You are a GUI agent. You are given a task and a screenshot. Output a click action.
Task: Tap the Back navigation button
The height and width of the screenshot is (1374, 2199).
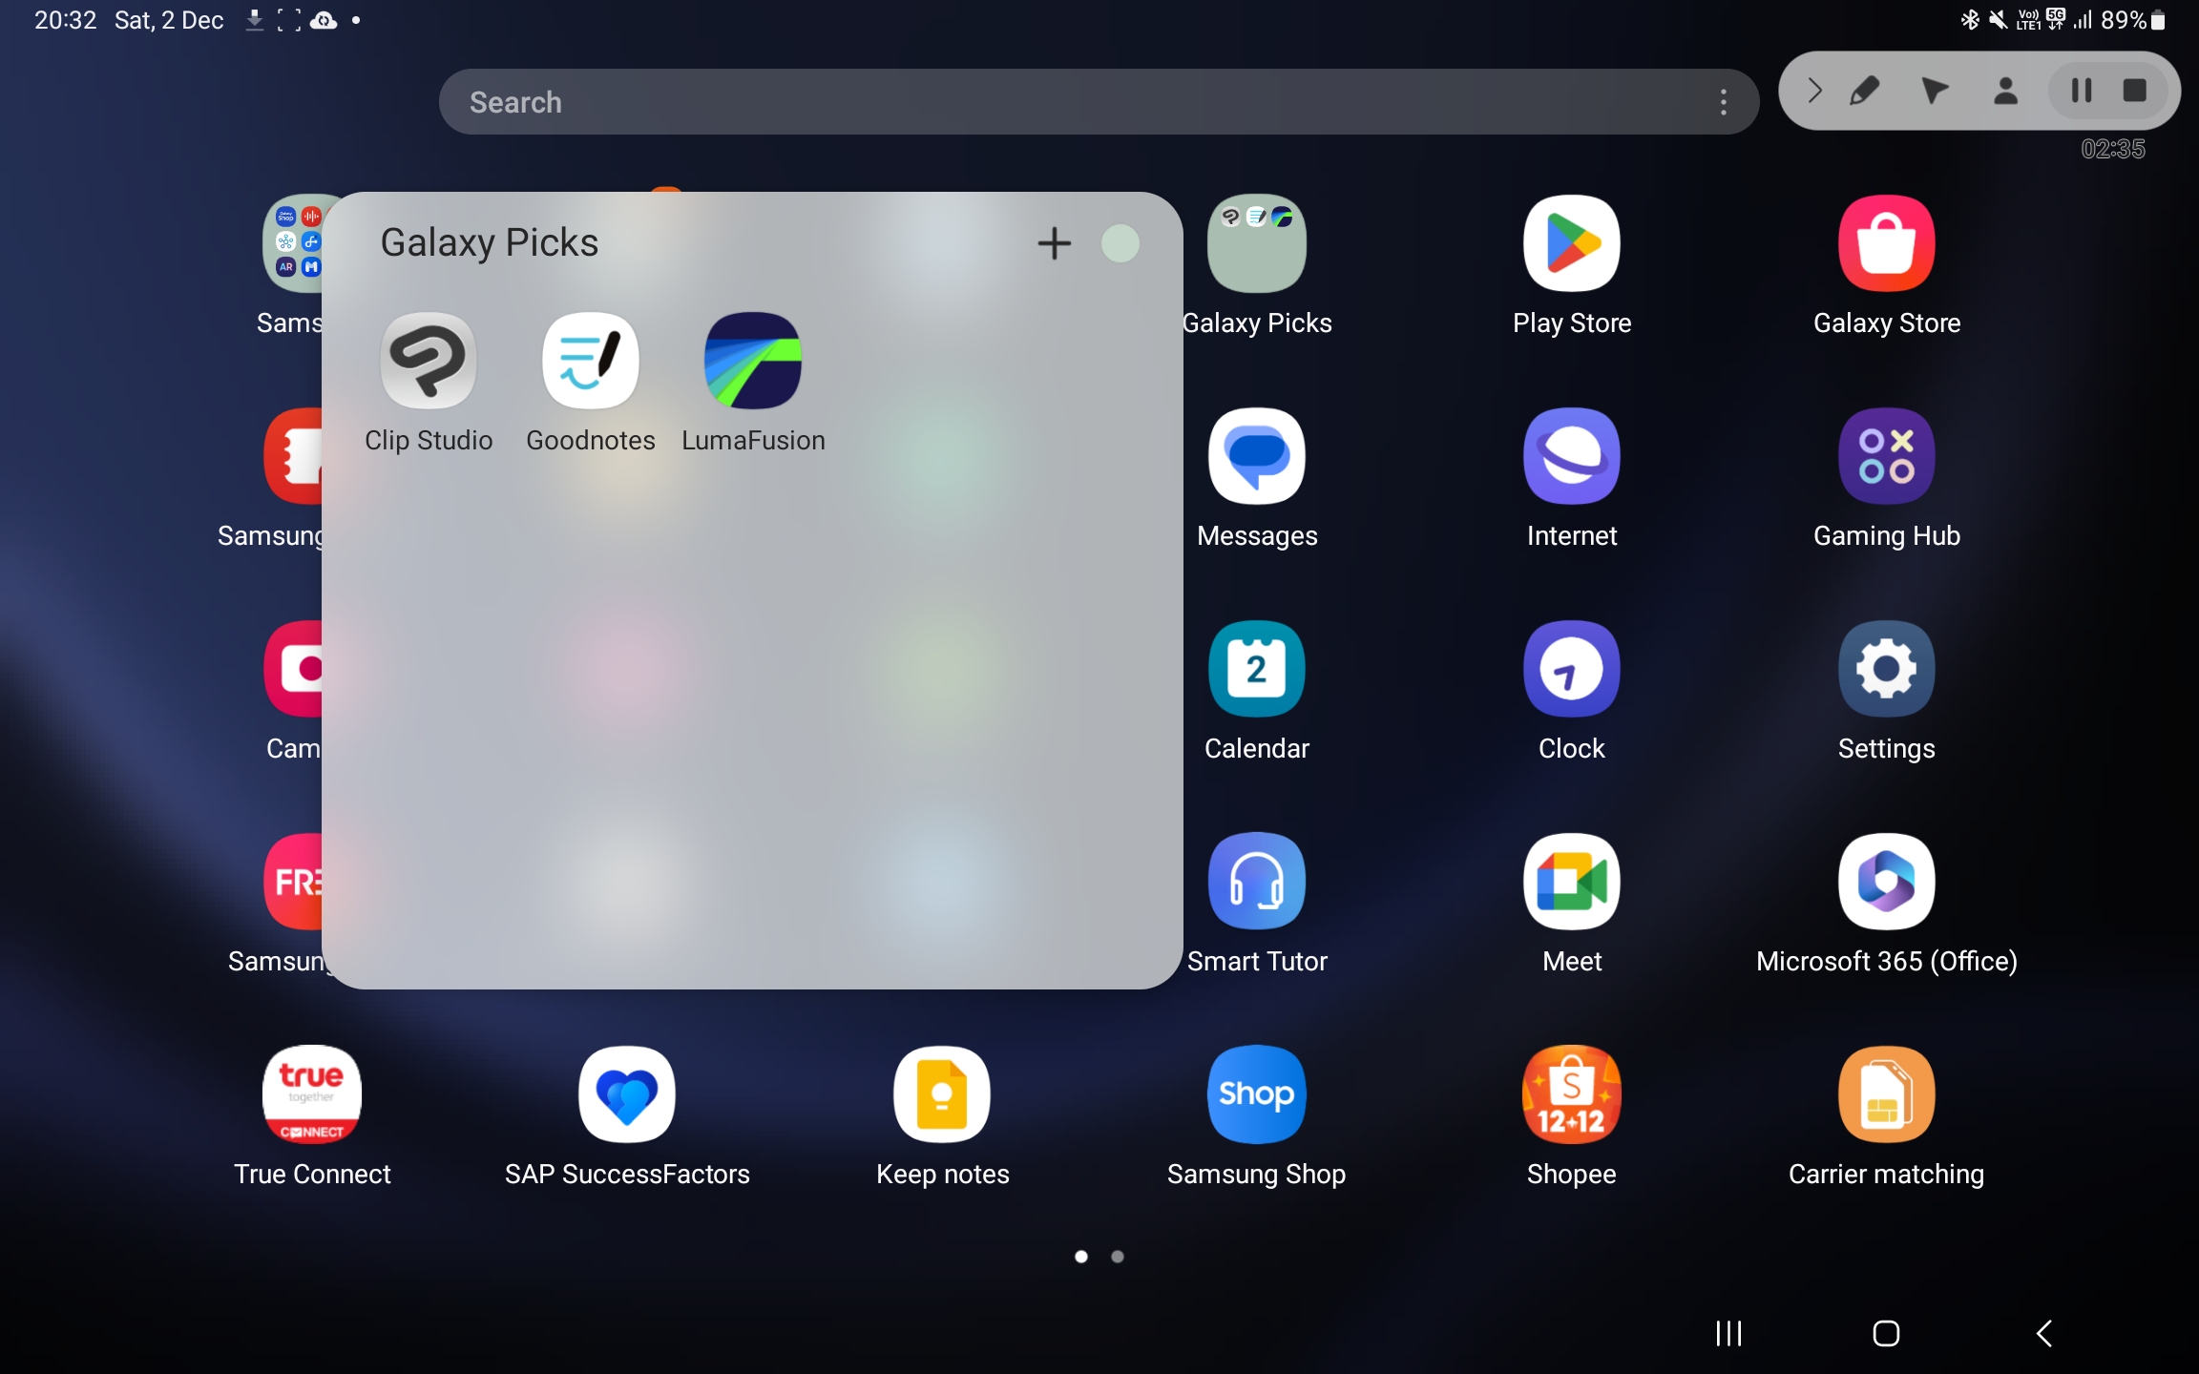pyautogui.click(x=2044, y=1333)
